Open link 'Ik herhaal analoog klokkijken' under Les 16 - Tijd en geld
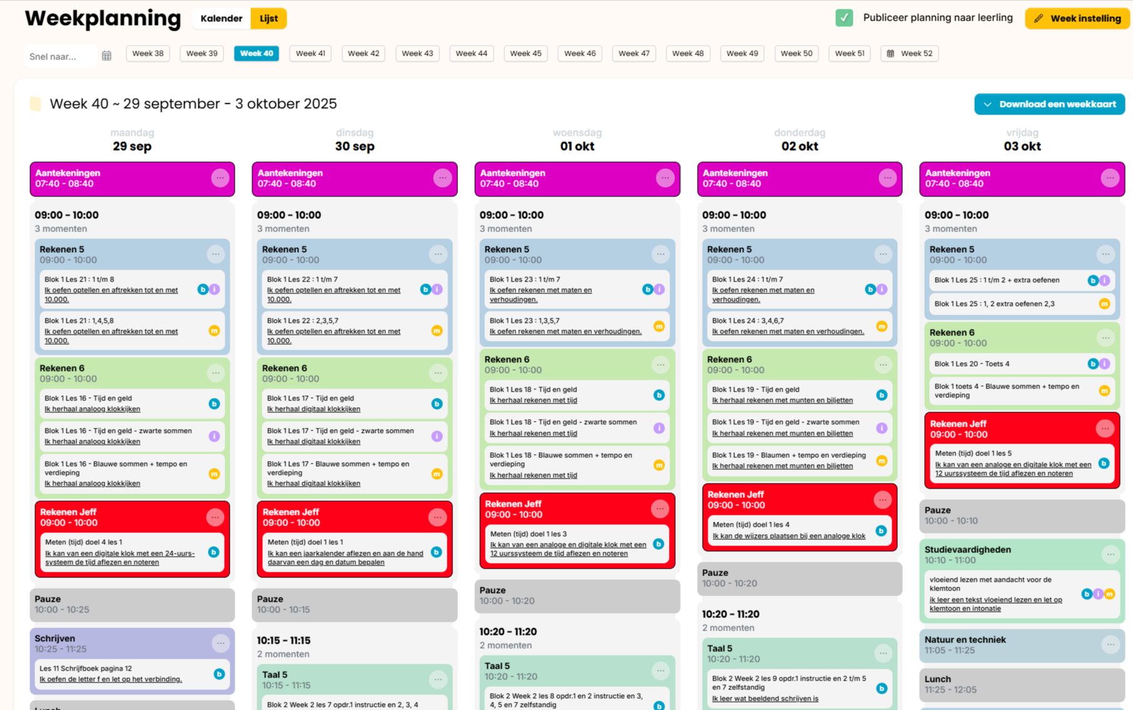The width and height of the screenshot is (1133, 710). (92, 409)
